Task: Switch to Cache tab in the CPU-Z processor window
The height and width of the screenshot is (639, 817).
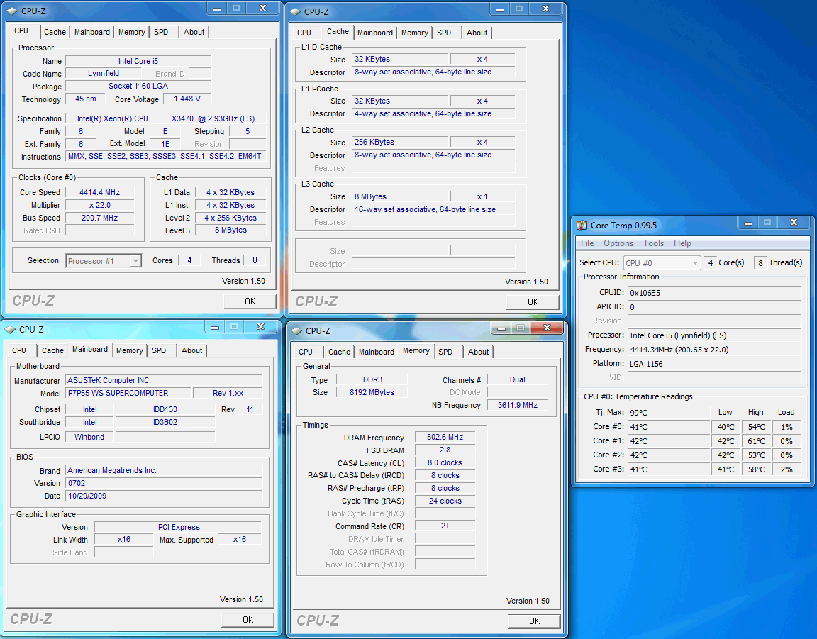Action: 55,32
